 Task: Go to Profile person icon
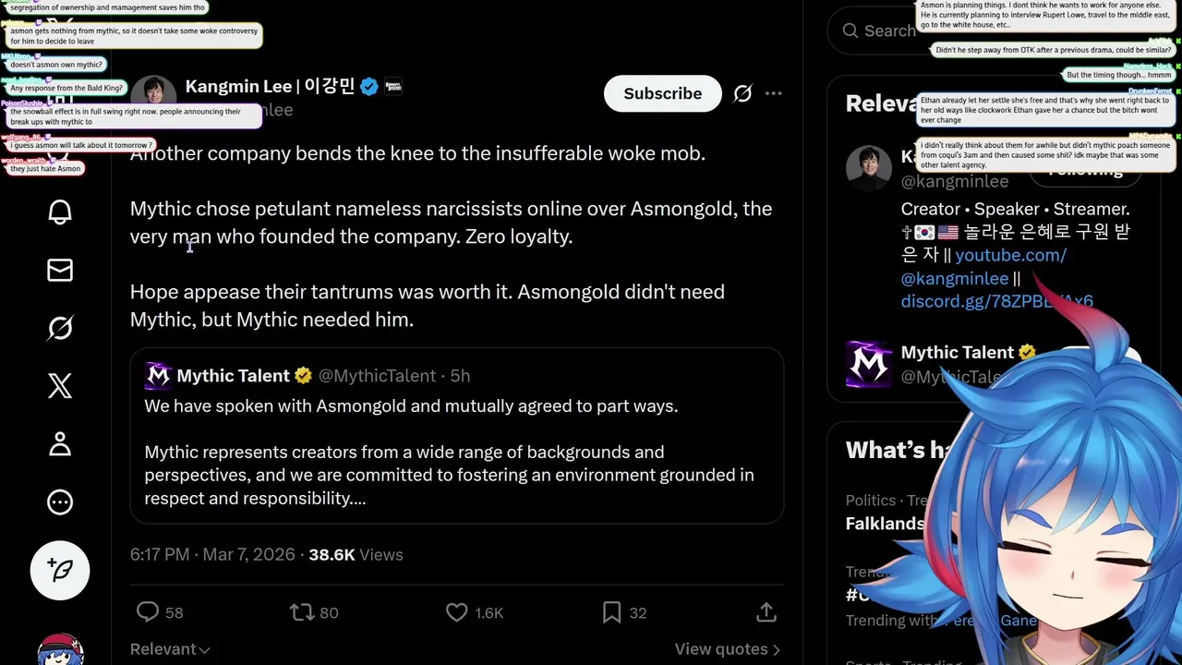click(x=60, y=444)
